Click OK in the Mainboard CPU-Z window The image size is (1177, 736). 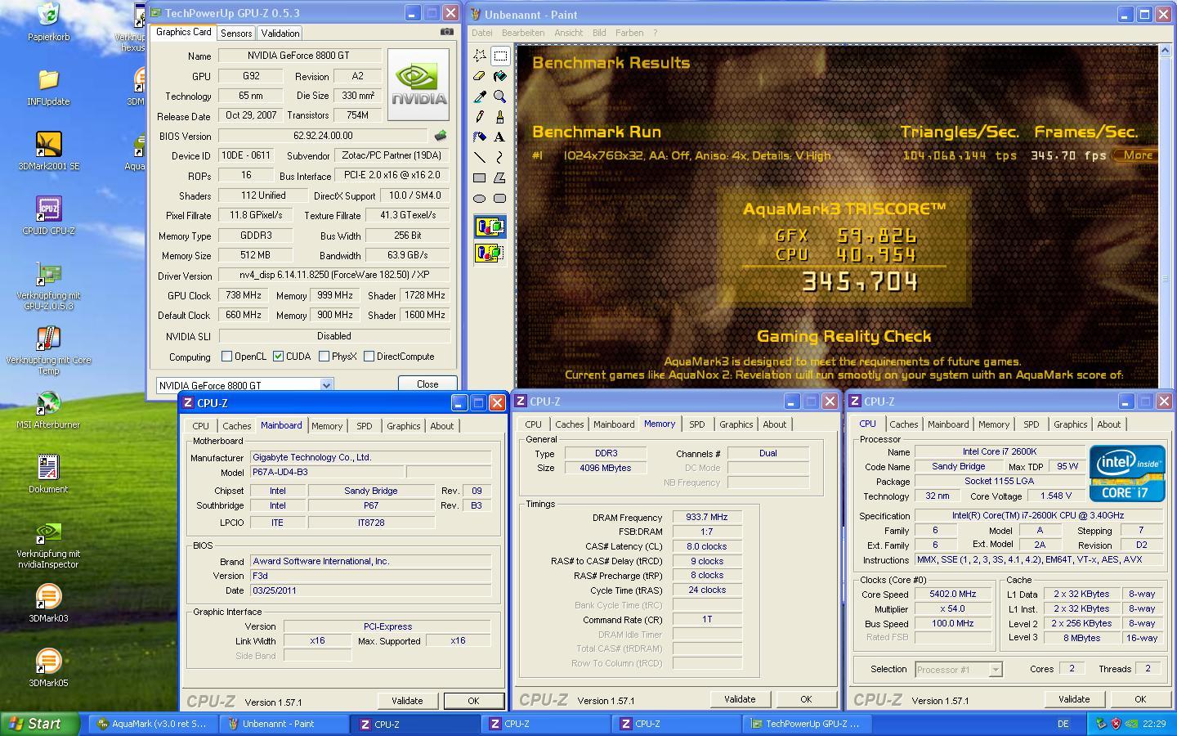click(473, 701)
